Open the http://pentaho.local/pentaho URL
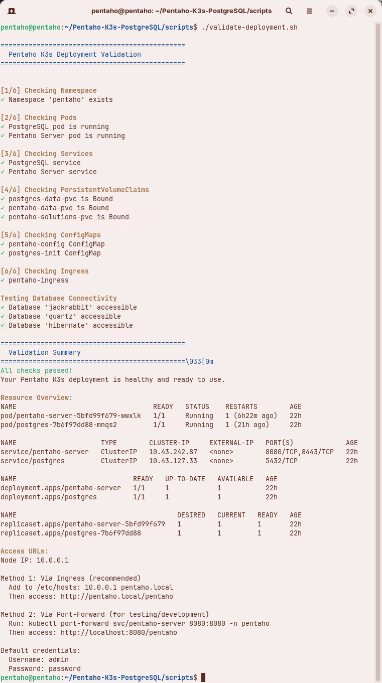This screenshot has width=382, height=683. pos(116,596)
